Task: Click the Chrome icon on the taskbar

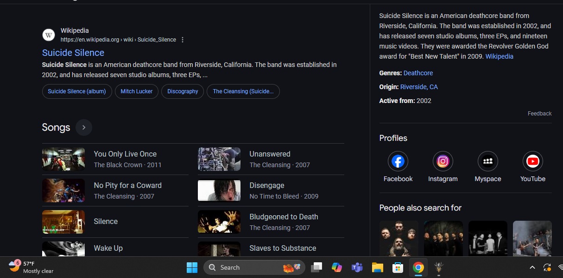Action: [418, 267]
